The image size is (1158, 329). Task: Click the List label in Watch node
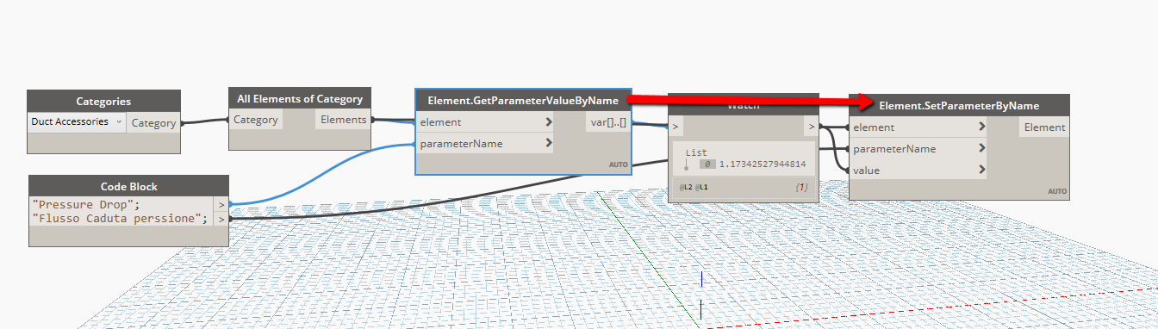pyautogui.click(x=696, y=152)
